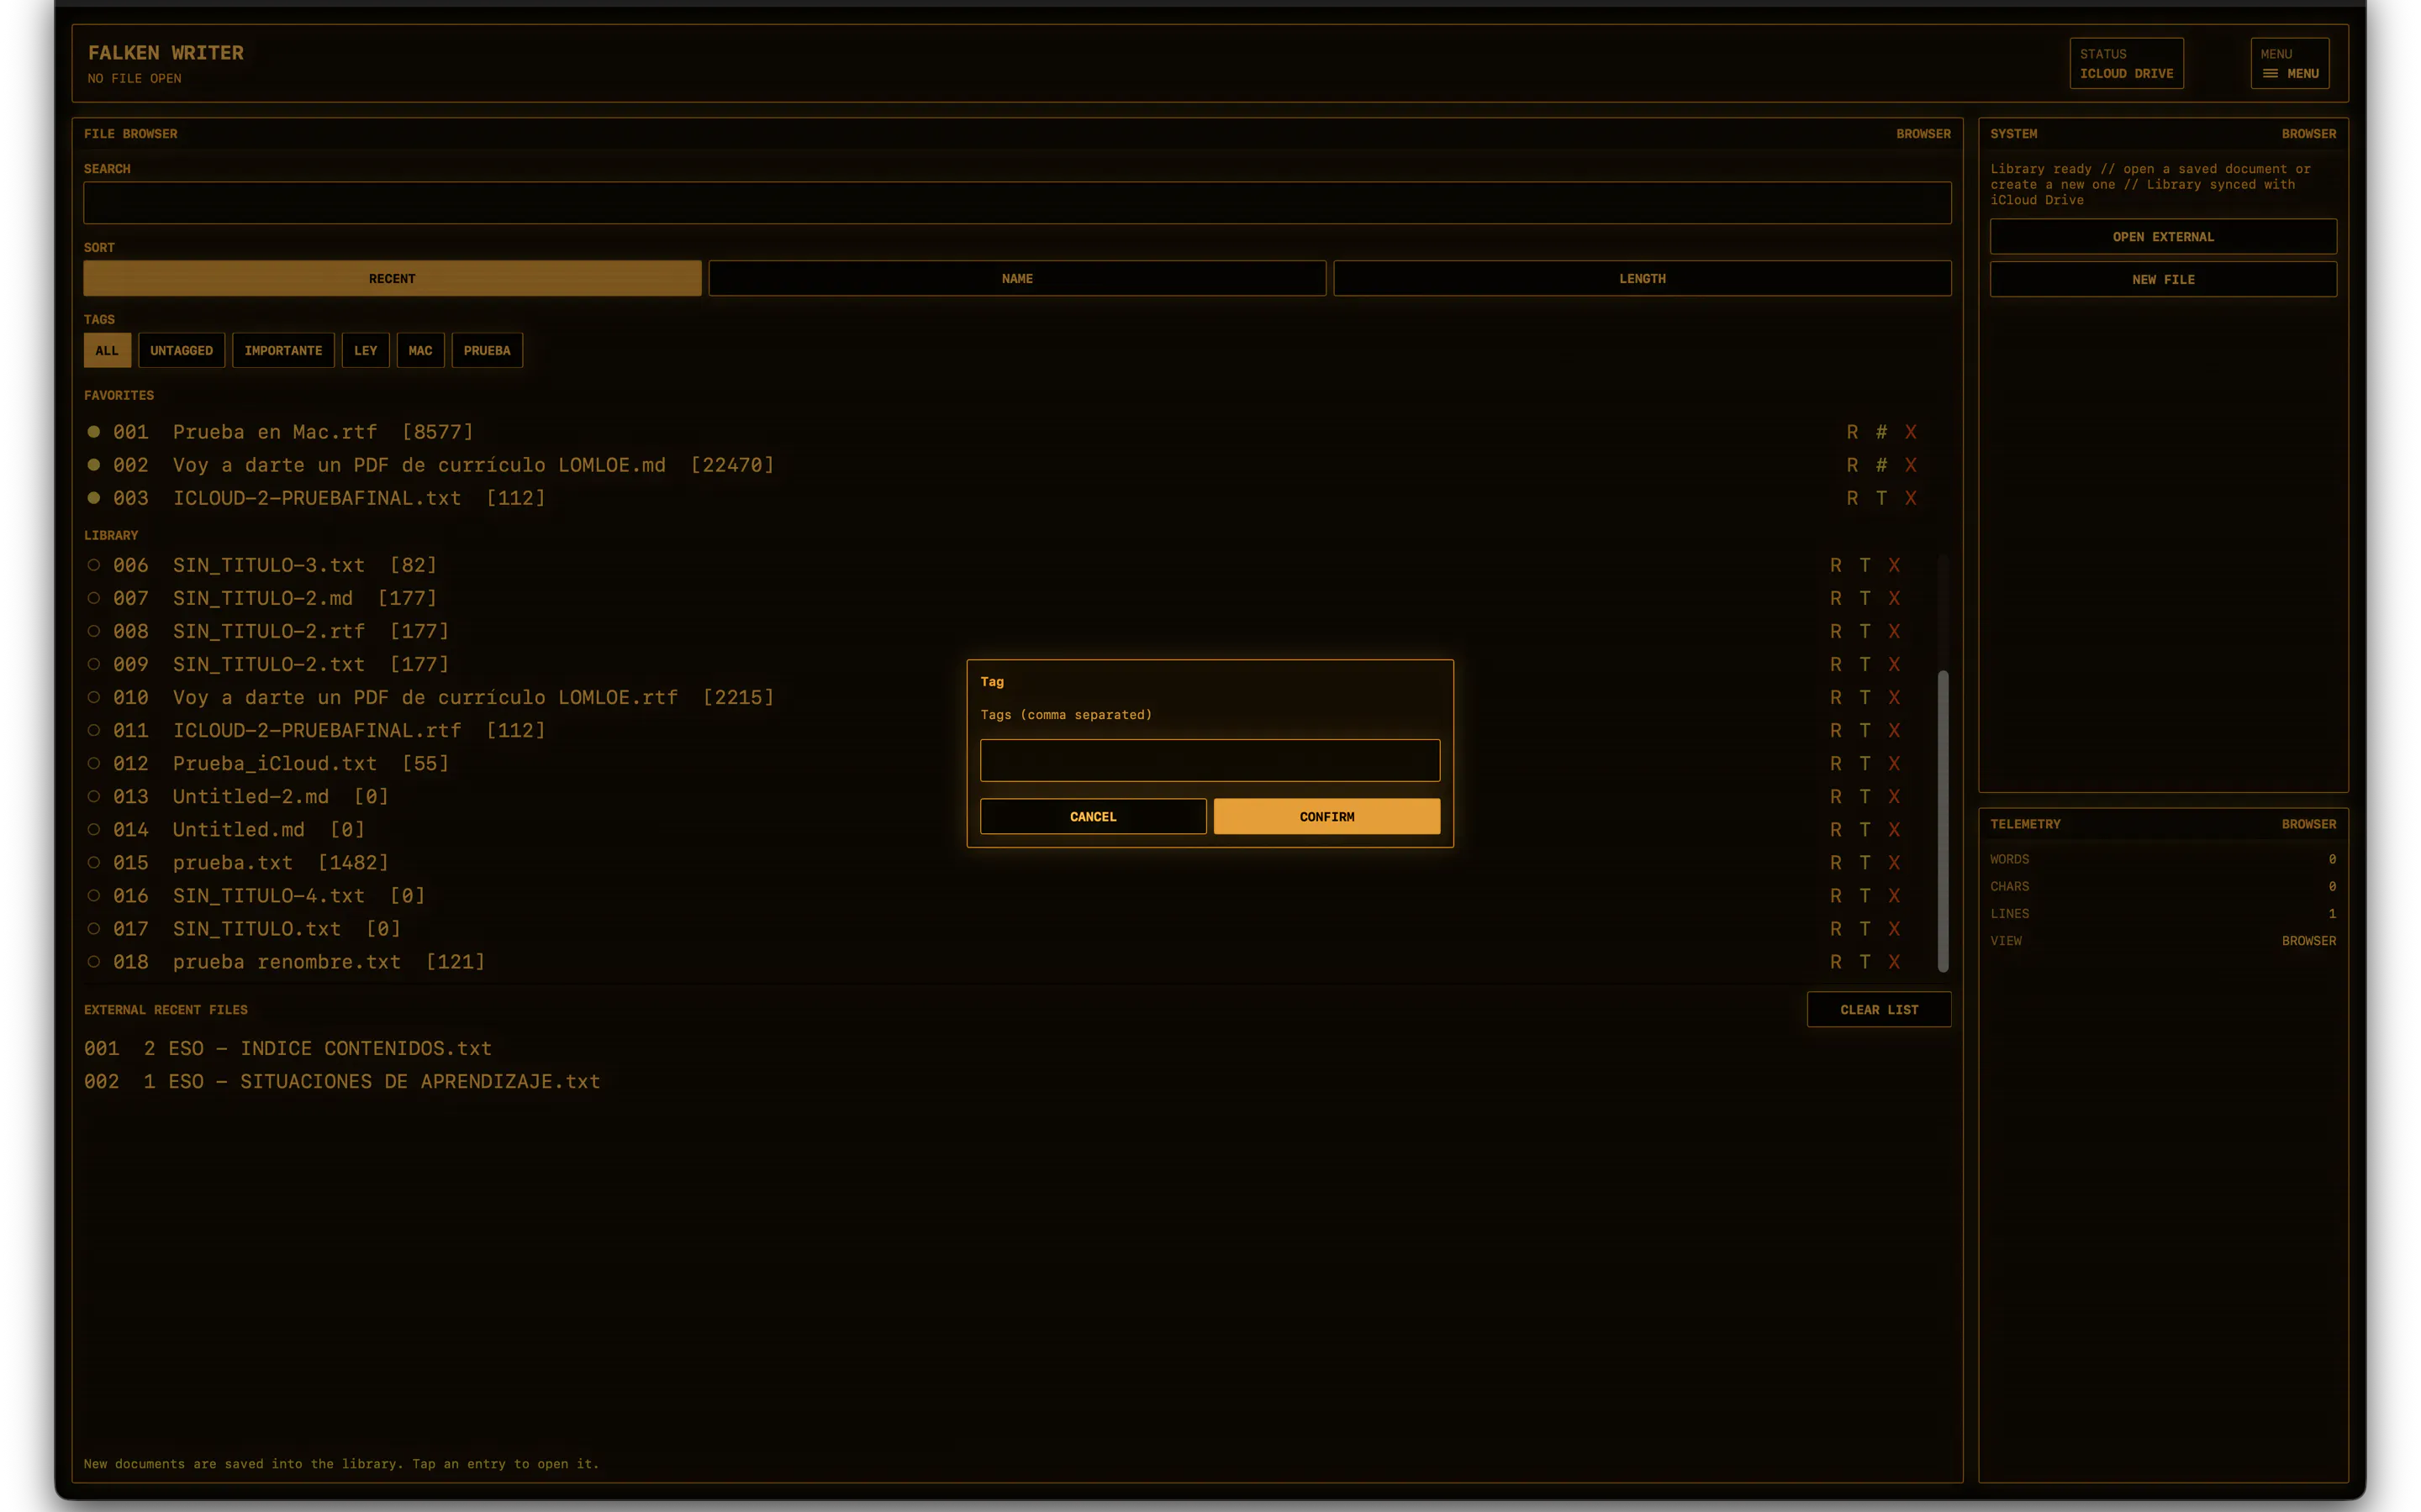The width and height of the screenshot is (2421, 1512).
Task: Sort files by NAME
Action: (x=1017, y=278)
